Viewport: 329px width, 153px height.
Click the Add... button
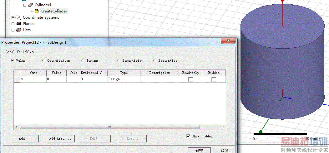point(24,138)
